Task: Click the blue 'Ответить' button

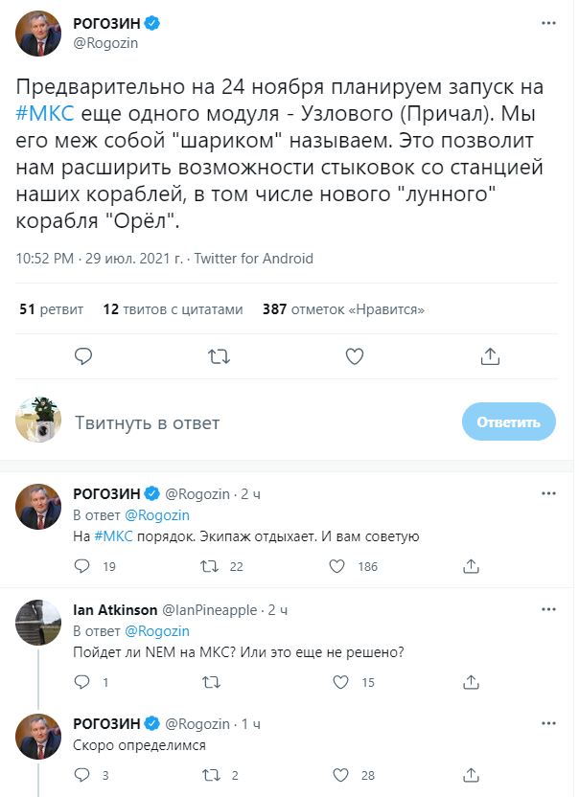Action: coord(508,421)
